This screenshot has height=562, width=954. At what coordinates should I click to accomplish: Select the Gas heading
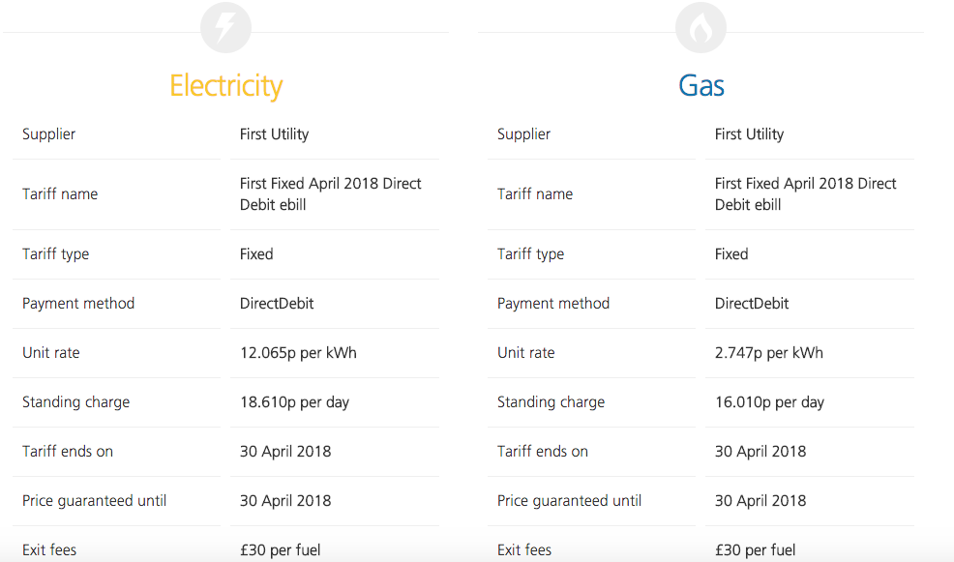[x=701, y=86]
